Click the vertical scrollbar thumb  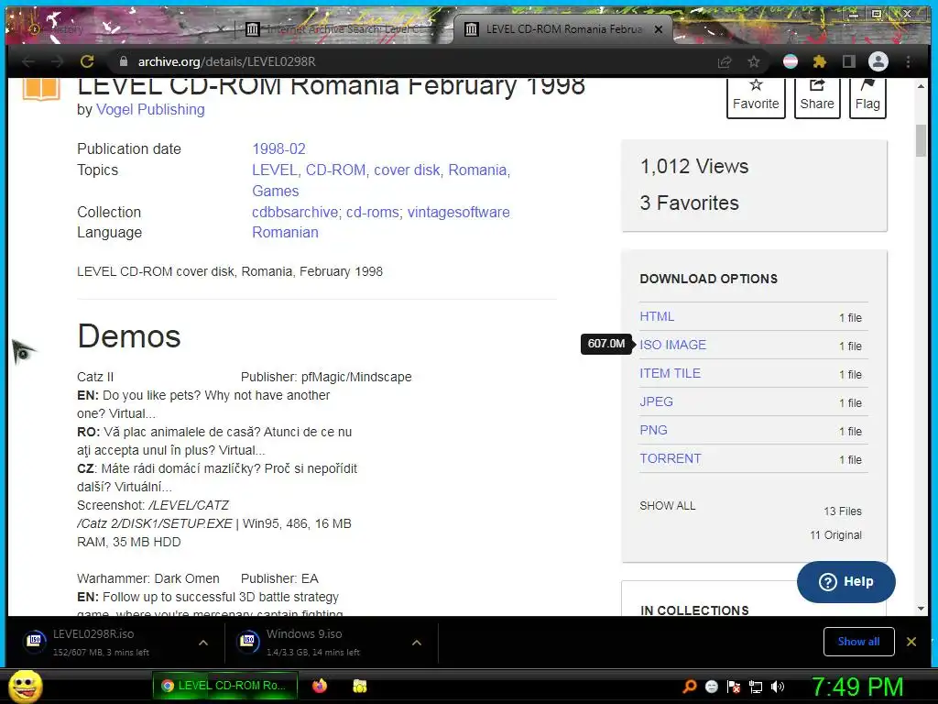point(922,140)
